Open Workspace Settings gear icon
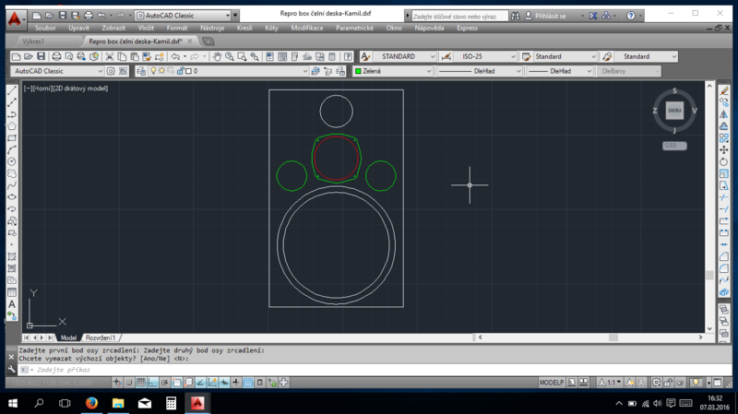Screen dimensions: 738x414 pyautogui.click(x=111, y=71)
